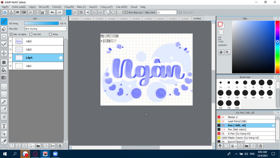
Task: Switch to last Untitled tab
Action: [x=197, y=18]
